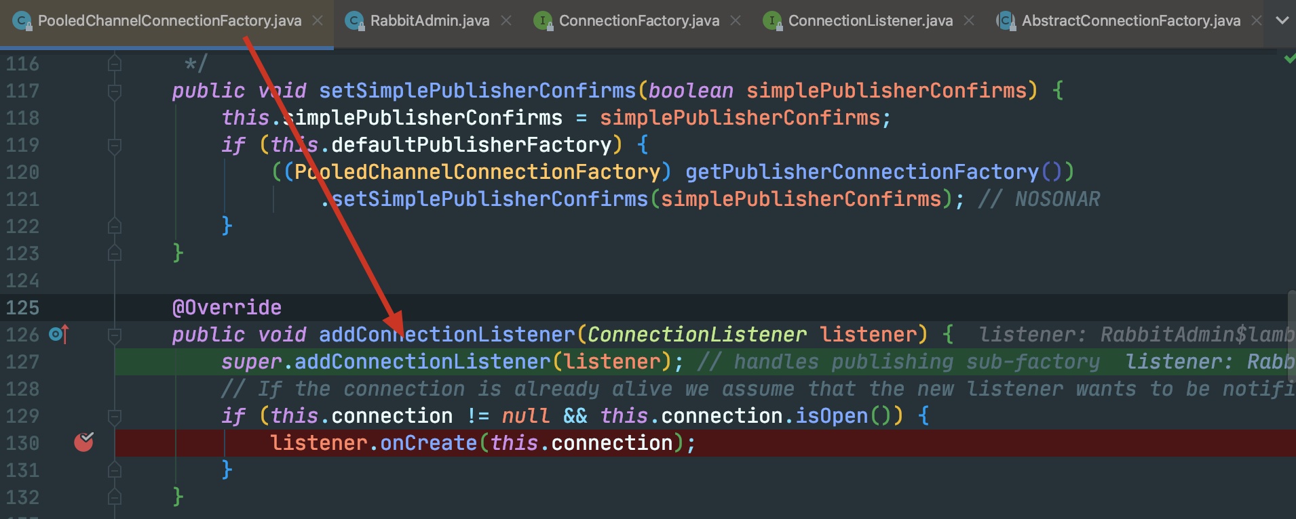Viewport: 1296px width, 519px height.
Task: Click defaultPublisherFactory on line 119
Action: tap(472, 145)
